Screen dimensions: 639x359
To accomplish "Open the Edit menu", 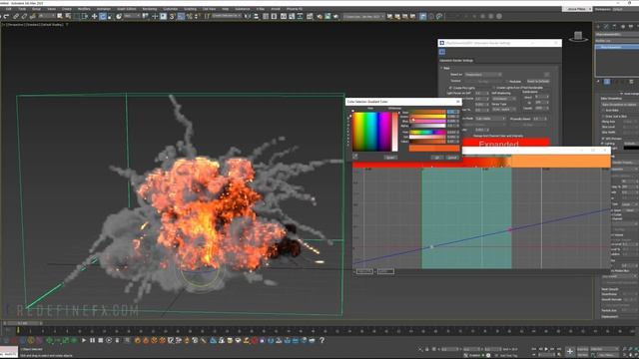I will pos(9,9).
